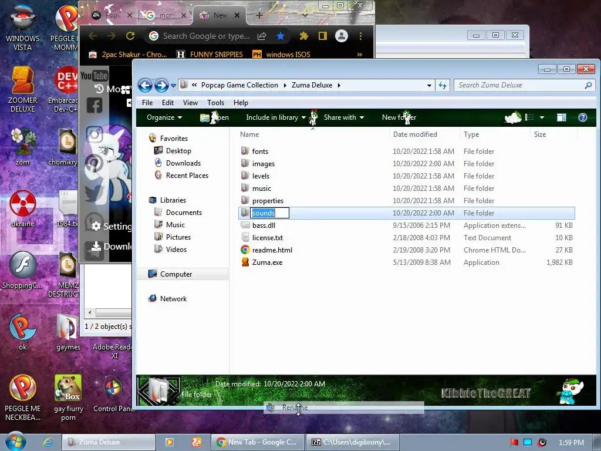
Task: Open windows ISOS bookmark in Chrome
Action: tap(282, 55)
